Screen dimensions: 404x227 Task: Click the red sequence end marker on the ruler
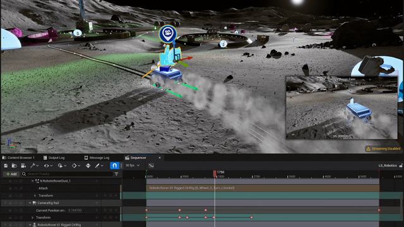click(379, 174)
